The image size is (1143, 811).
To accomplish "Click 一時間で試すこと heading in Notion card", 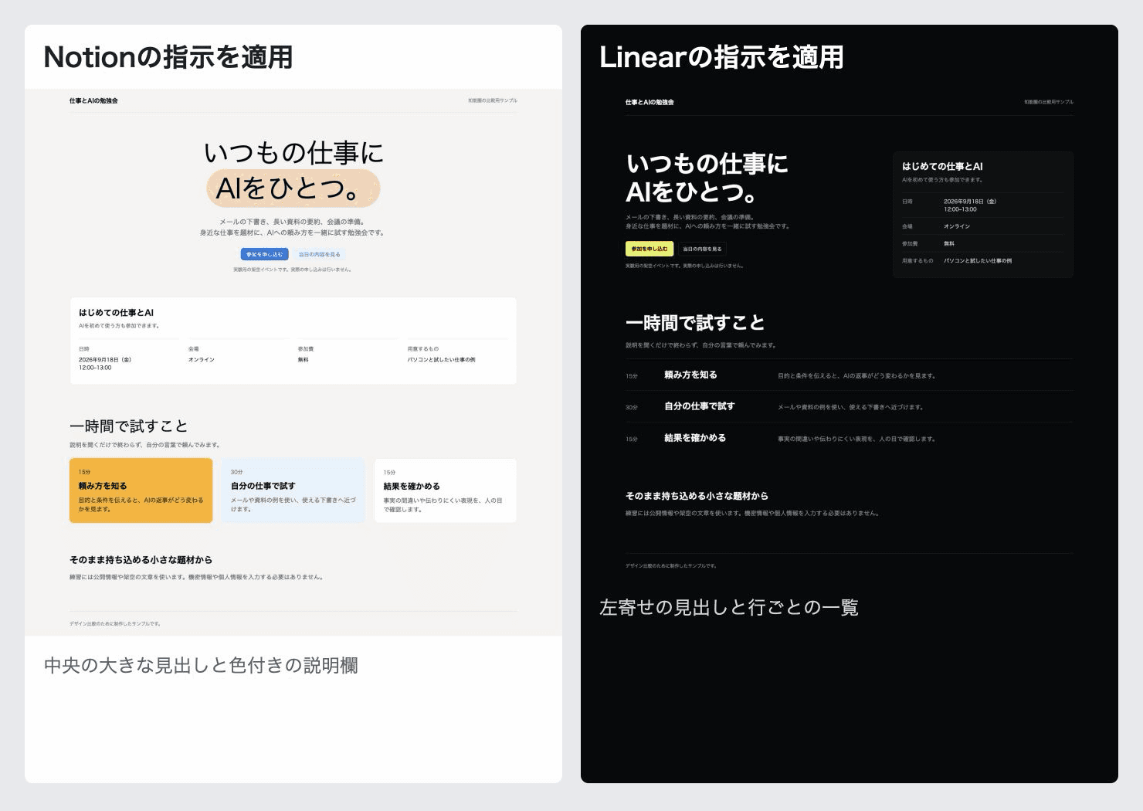I will 129,426.
